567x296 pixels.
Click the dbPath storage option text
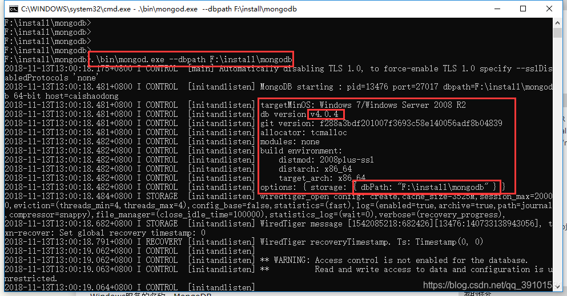click(x=424, y=187)
